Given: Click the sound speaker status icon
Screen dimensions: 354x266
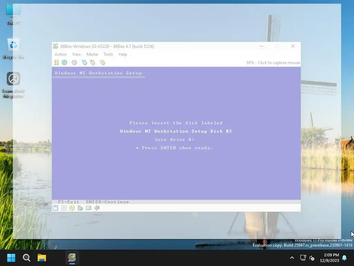Looking at the screenshot, I should (97, 208).
